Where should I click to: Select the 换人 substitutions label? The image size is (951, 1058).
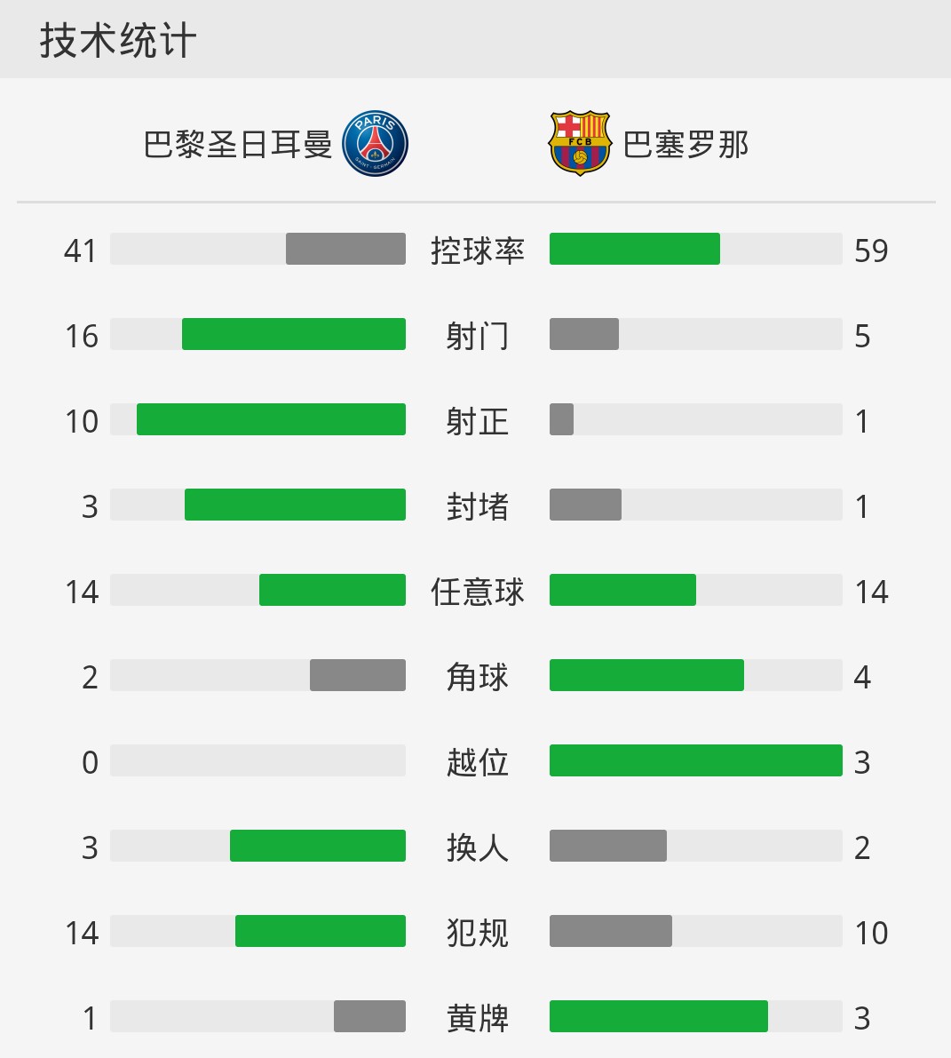click(478, 847)
